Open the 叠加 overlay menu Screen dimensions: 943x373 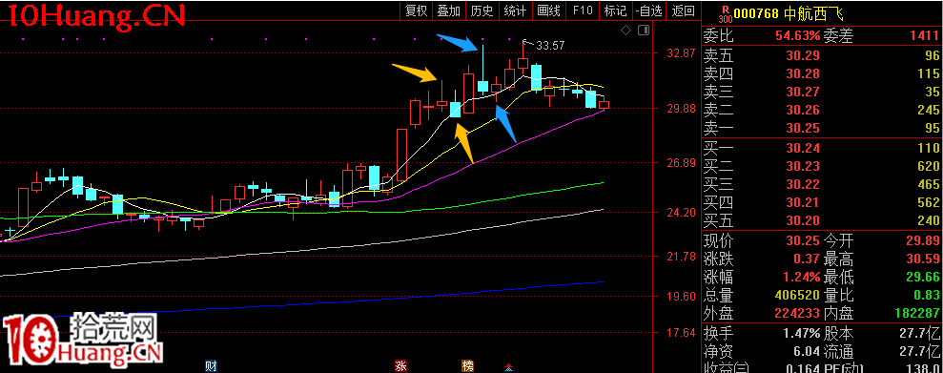[x=449, y=10]
